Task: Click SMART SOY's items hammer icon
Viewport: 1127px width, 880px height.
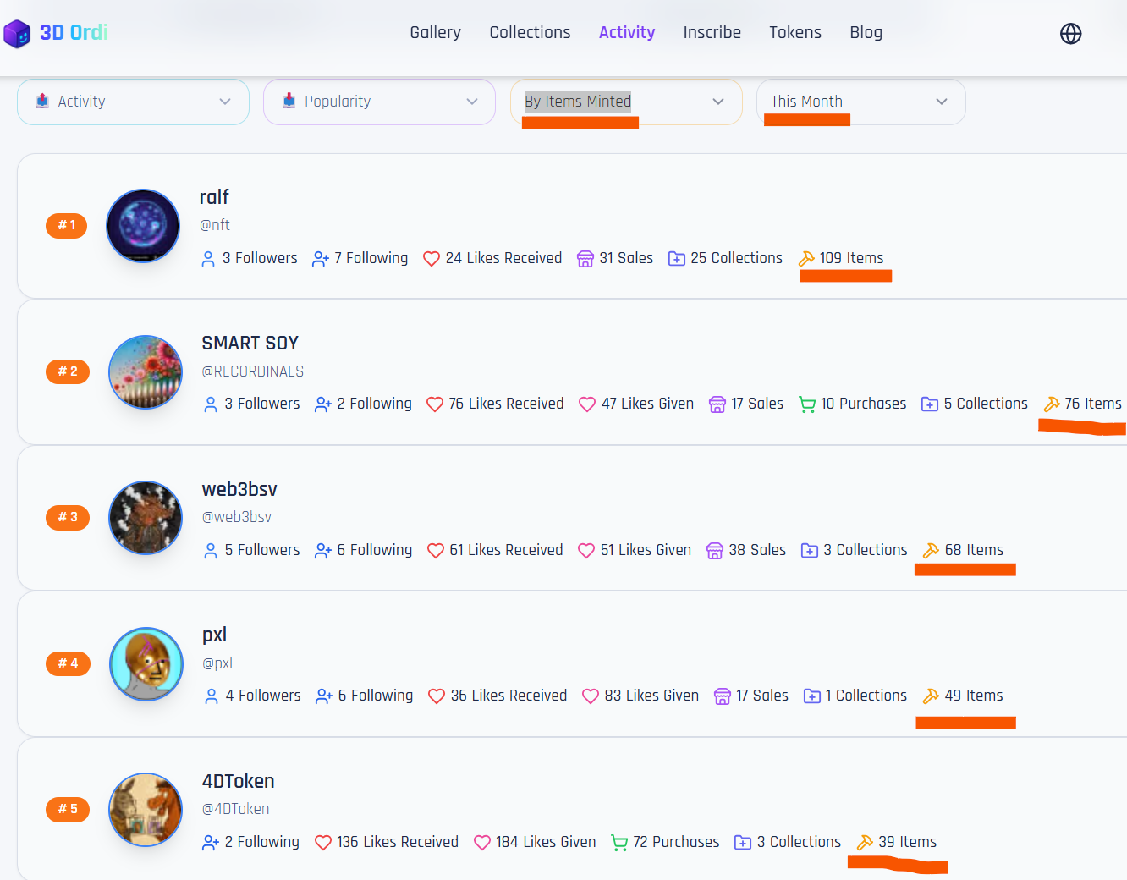Action: (x=1052, y=404)
